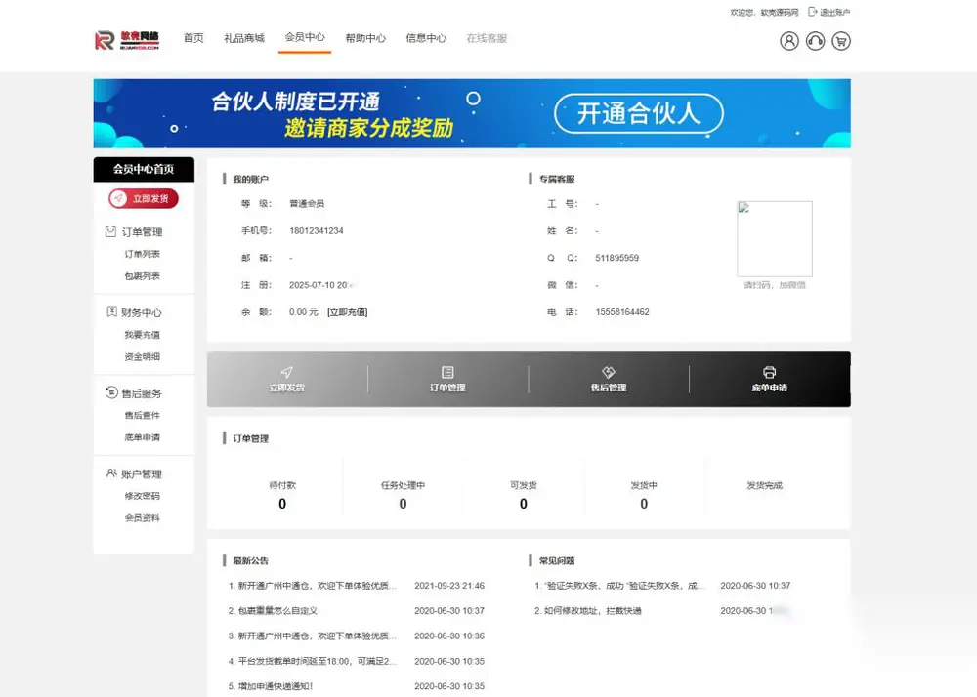Open the headset customer service icon
The height and width of the screenshot is (697, 977).
[815, 41]
